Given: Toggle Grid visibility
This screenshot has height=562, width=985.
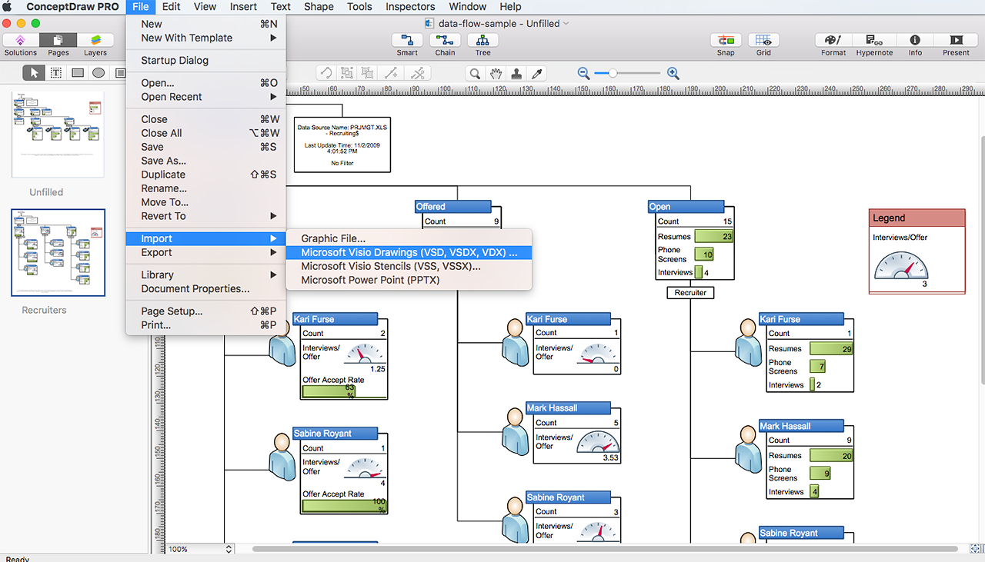Looking at the screenshot, I should 763,41.
